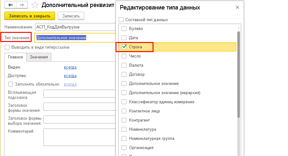Check the 'Дата' type checkbox

[124, 38]
